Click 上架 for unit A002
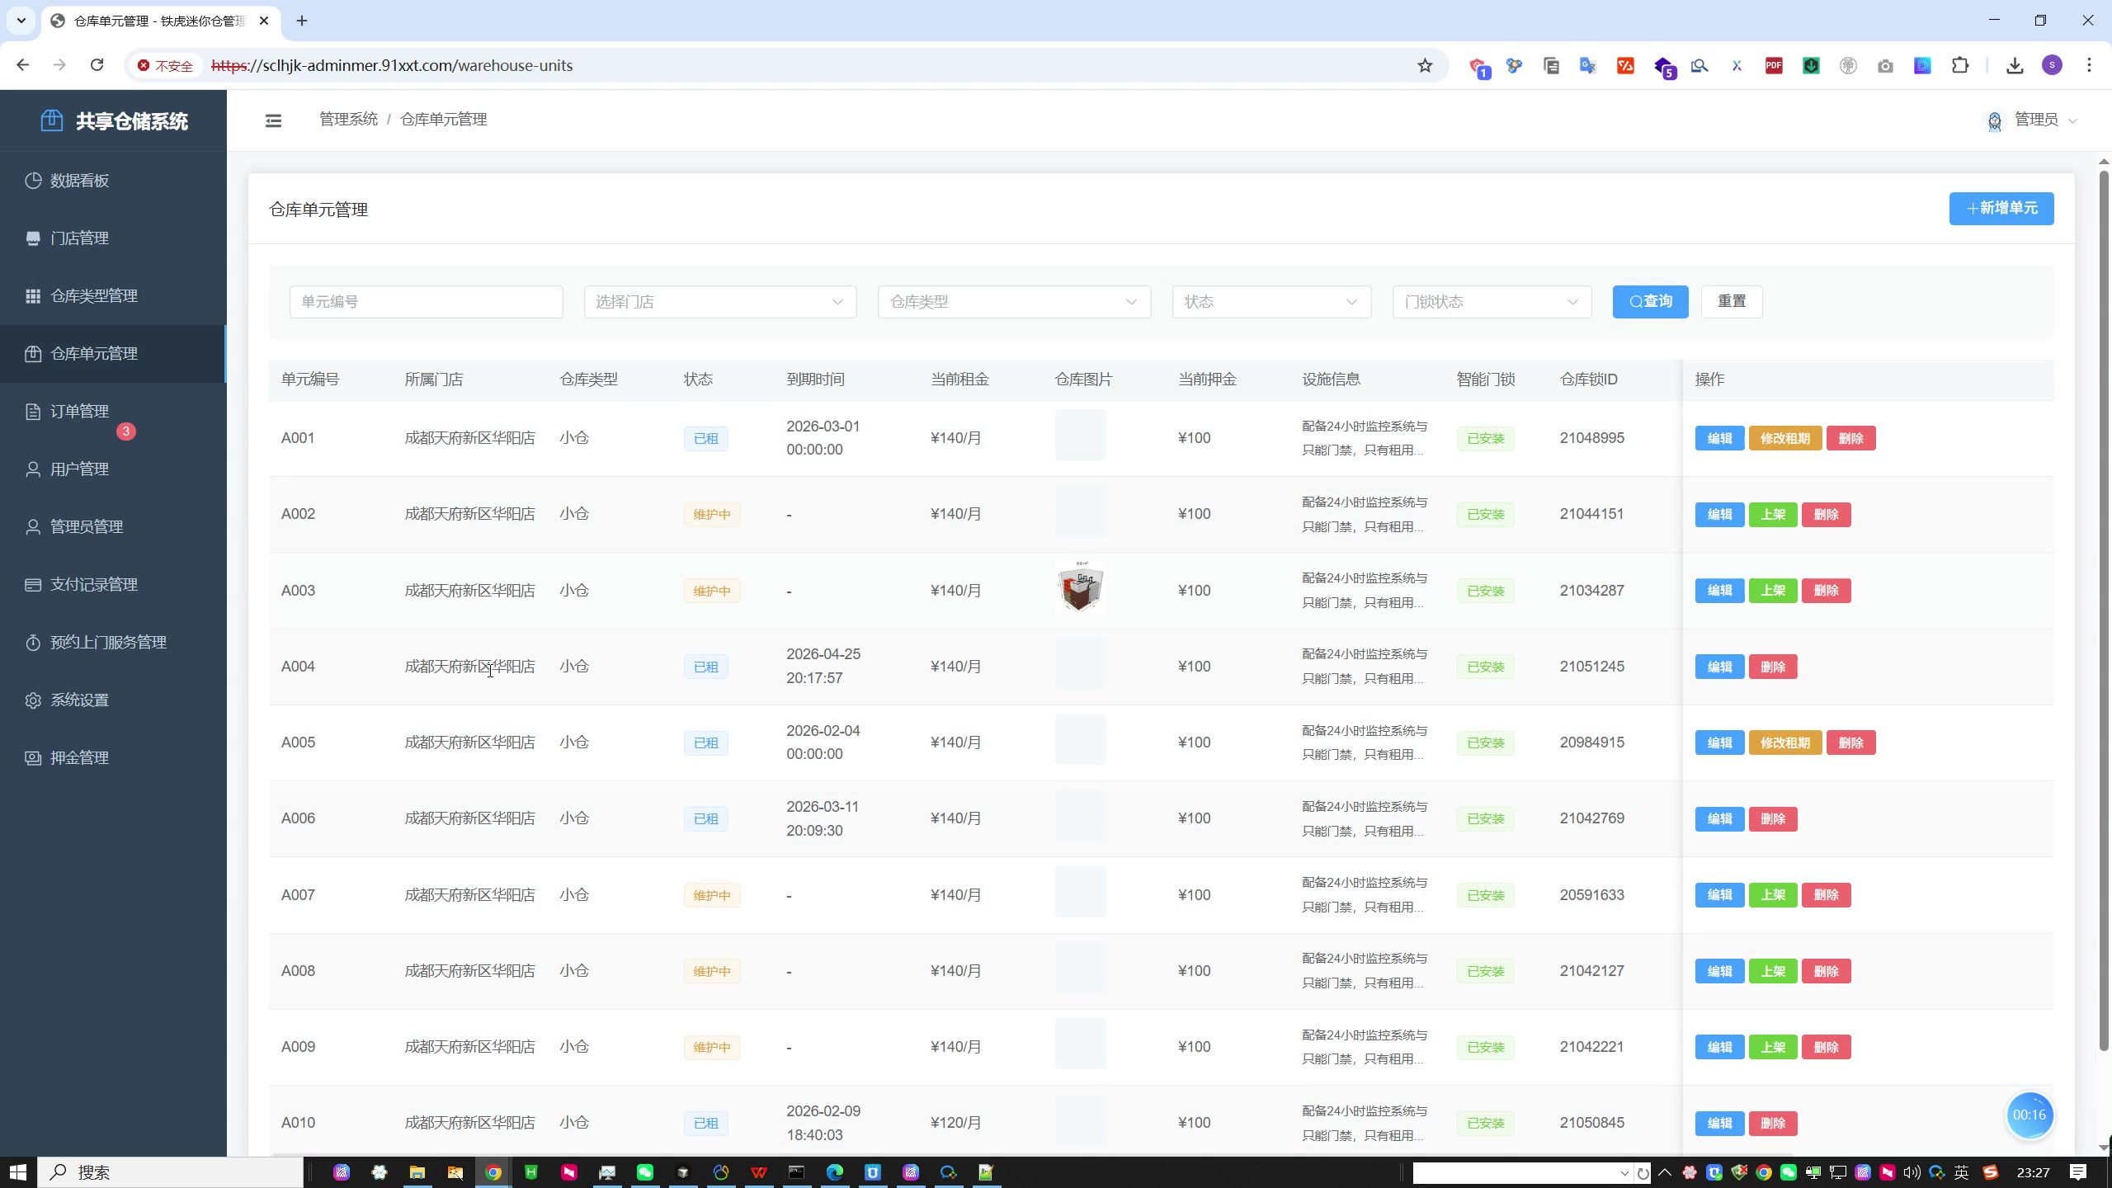The image size is (2112, 1188). [1772, 515]
